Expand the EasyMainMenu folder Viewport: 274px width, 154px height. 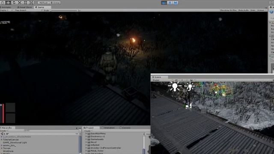[86, 133]
